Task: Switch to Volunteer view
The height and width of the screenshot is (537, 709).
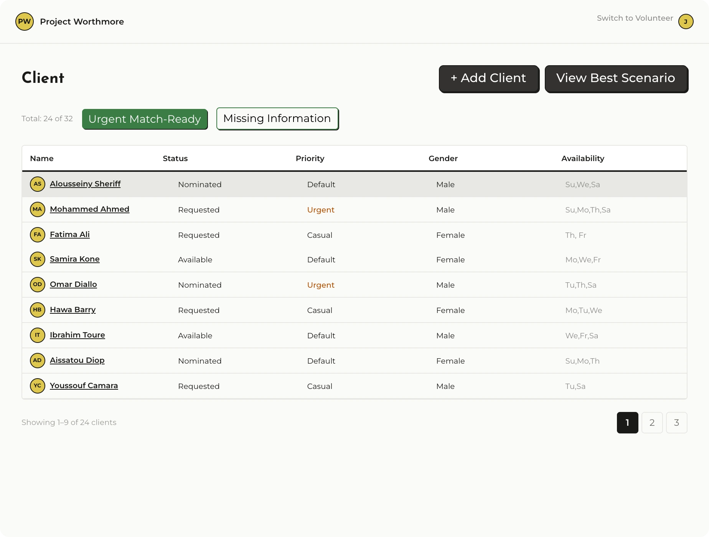Action: click(635, 18)
